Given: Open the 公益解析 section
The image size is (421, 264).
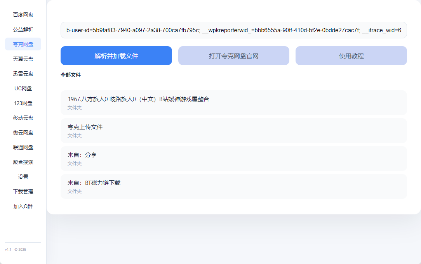Looking at the screenshot, I should [x=23, y=29].
